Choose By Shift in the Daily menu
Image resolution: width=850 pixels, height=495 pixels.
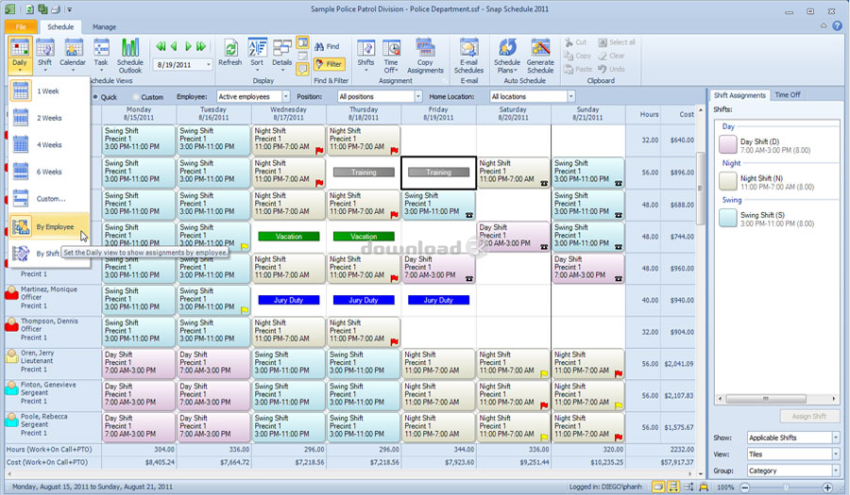click(36, 254)
